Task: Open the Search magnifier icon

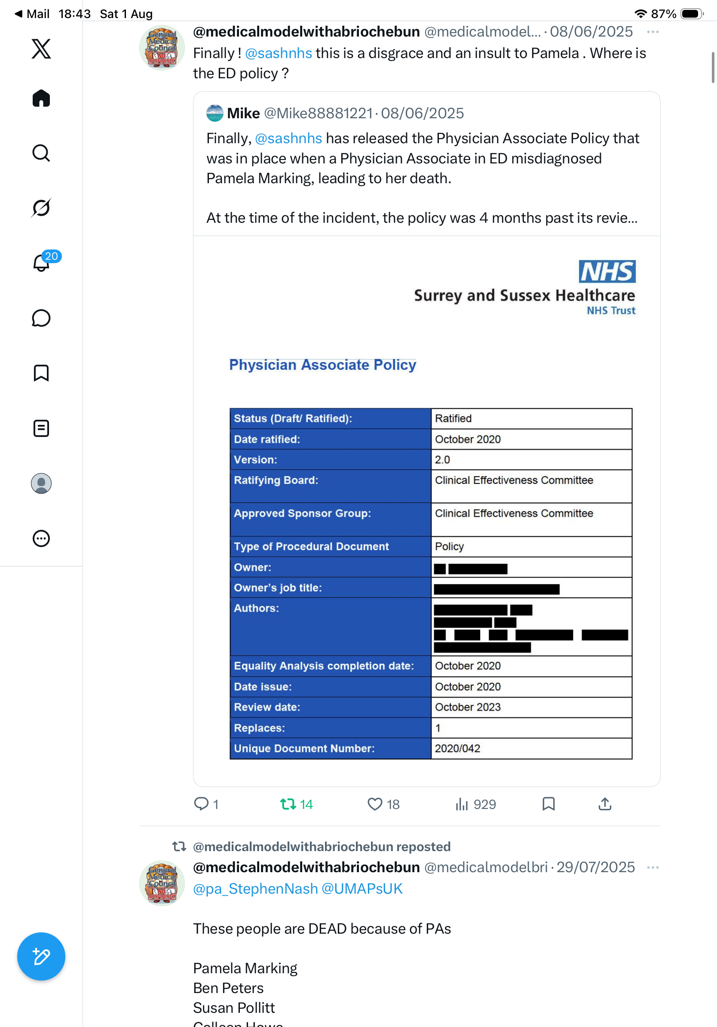Action: click(41, 153)
